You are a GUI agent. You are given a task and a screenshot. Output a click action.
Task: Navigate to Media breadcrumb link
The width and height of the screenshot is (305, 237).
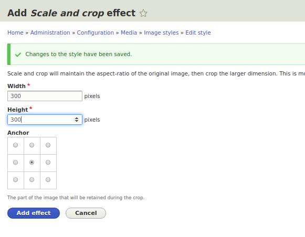(x=129, y=33)
